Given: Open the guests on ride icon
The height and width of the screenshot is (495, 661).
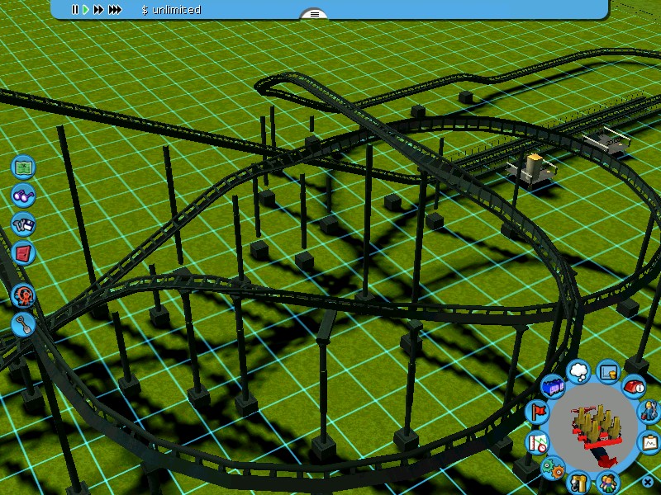Looking at the screenshot, I should point(607,483).
